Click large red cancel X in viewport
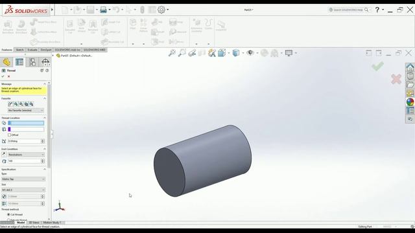Image resolution: width=415 pixels, height=233 pixels. tap(396, 79)
